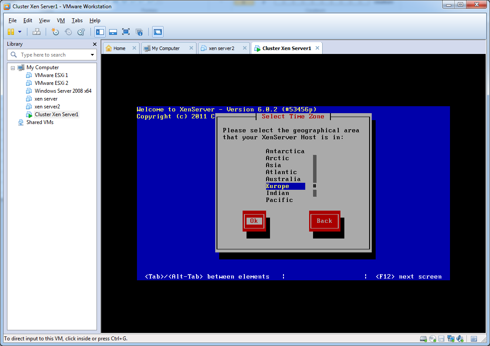Select Windows Server 2008 x64 in library

pos(63,91)
